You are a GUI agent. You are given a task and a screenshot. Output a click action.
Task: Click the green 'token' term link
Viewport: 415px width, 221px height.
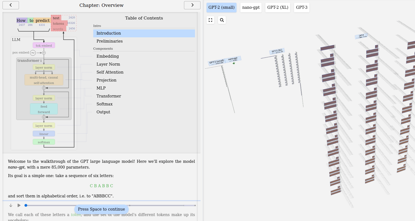[76, 215]
